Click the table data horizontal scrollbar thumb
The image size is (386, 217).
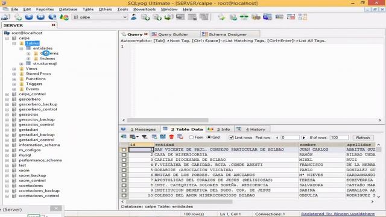click(x=179, y=201)
